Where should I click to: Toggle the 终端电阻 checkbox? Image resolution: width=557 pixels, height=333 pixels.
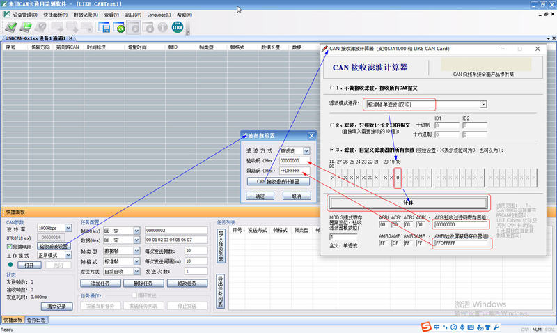[x=10, y=246]
